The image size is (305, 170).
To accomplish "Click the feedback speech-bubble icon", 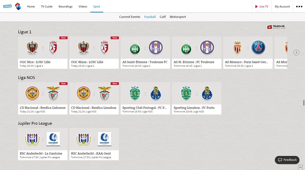I will click(280, 160).
